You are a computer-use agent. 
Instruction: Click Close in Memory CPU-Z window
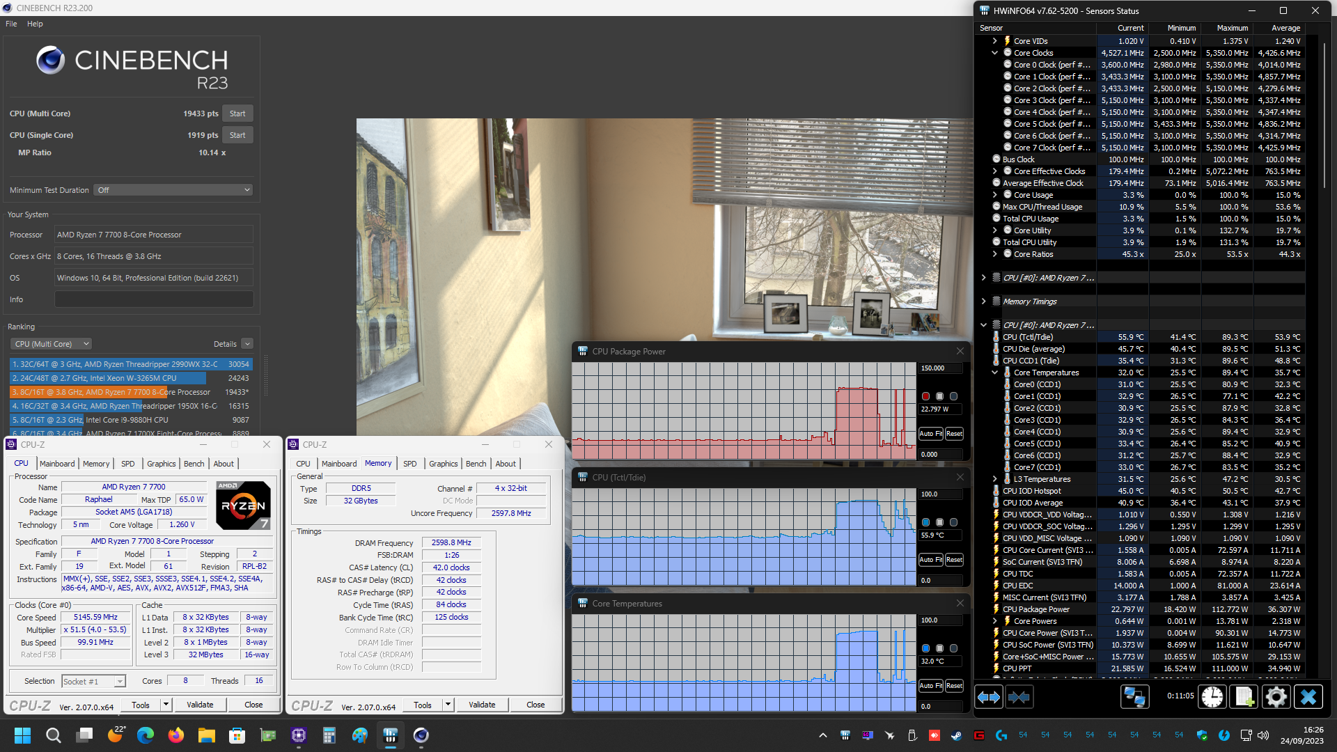tap(535, 705)
